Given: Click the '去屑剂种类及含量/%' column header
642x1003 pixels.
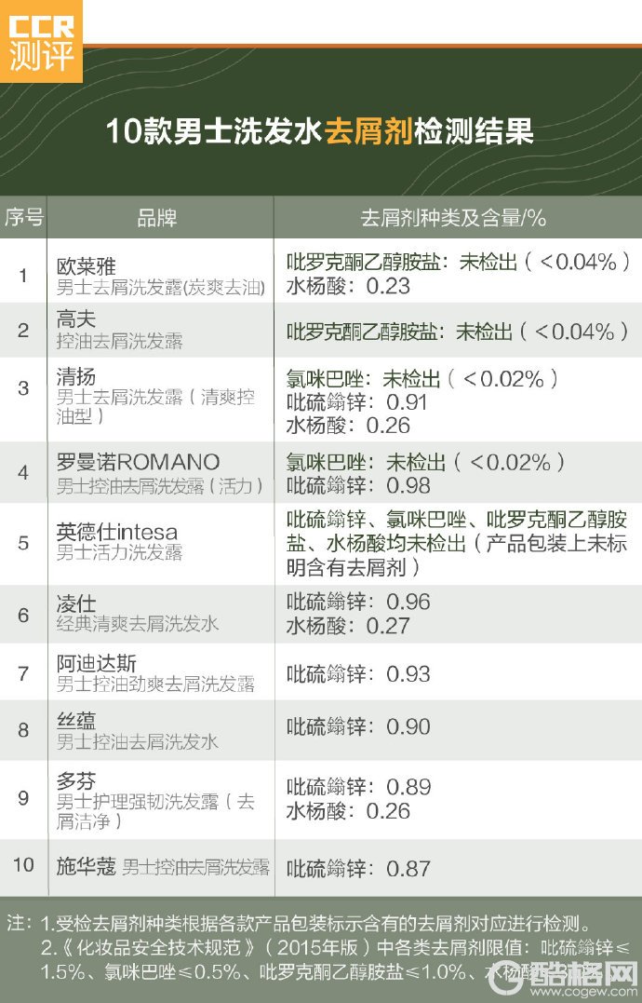Looking at the screenshot, I should click(453, 218).
